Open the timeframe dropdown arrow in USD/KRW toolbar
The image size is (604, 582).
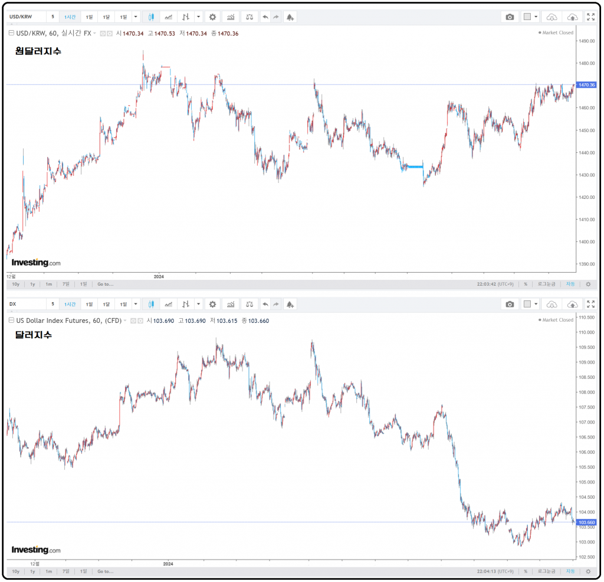(x=136, y=17)
